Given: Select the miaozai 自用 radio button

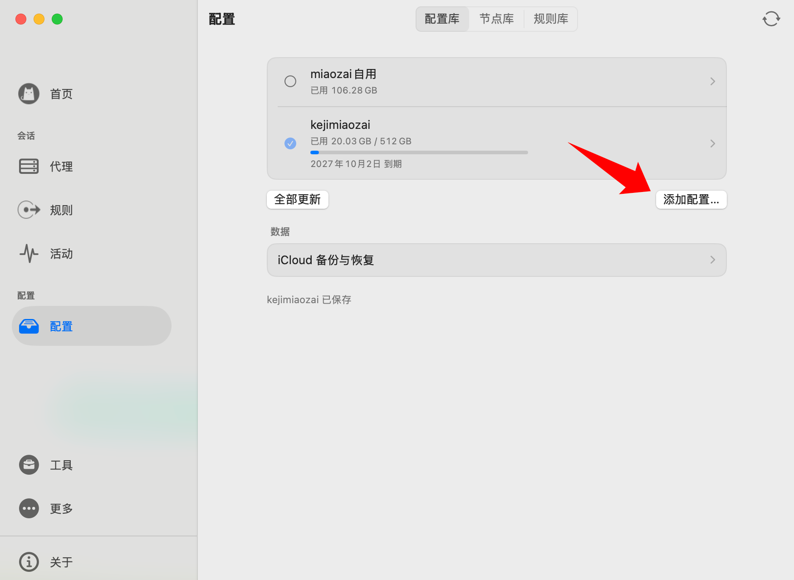Looking at the screenshot, I should (x=290, y=81).
